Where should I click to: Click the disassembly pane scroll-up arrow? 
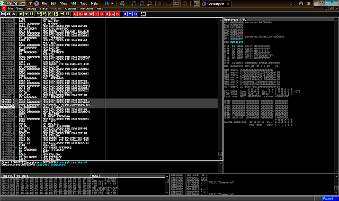pyautogui.click(x=220, y=20)
